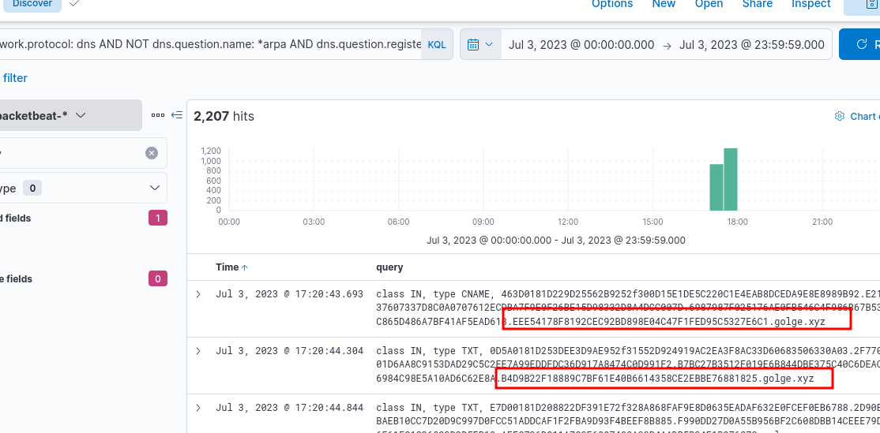Clear the field search box
The height and width of the screenshot is (433, 880).
152,153
